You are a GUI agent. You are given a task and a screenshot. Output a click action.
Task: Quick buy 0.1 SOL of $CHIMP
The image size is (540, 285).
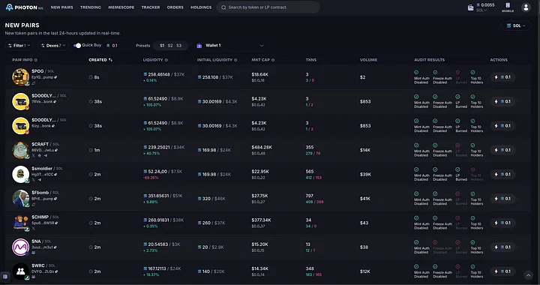tap(502, 223)
